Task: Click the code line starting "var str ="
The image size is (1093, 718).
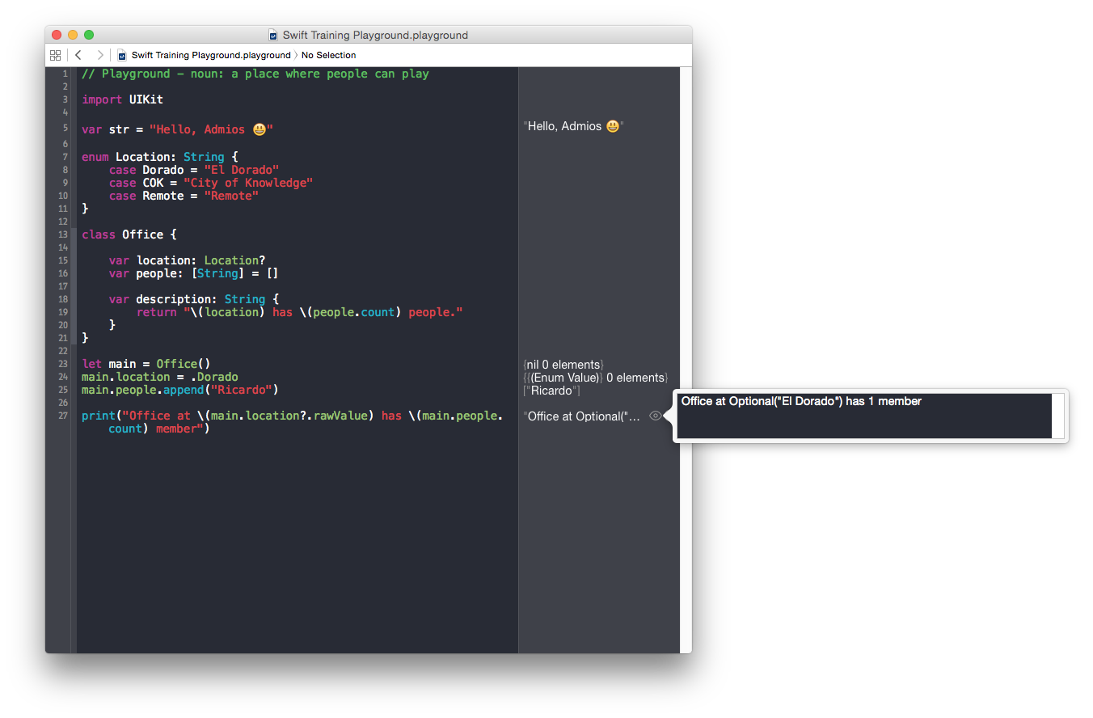Action: (x=178, y=129)
